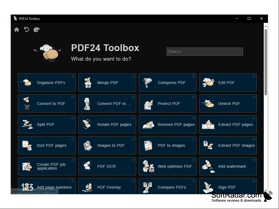
Task: Favorite Sign PDF with its star
Action: (254, 181)
